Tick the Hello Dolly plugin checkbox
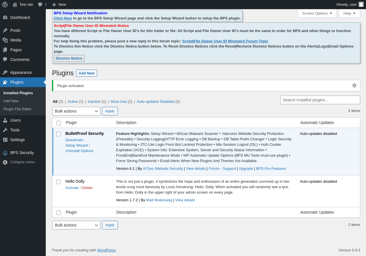Screen dimensions: 366x256 [x=59, y=182]
